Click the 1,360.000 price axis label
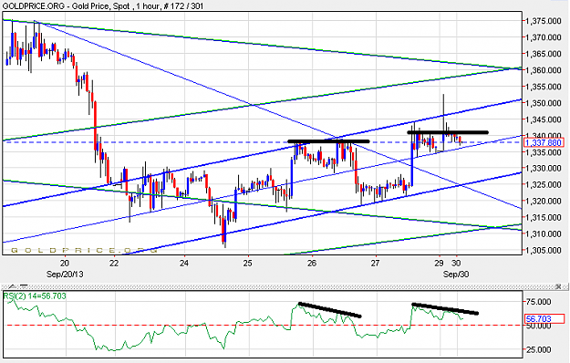 pos(544,70)
